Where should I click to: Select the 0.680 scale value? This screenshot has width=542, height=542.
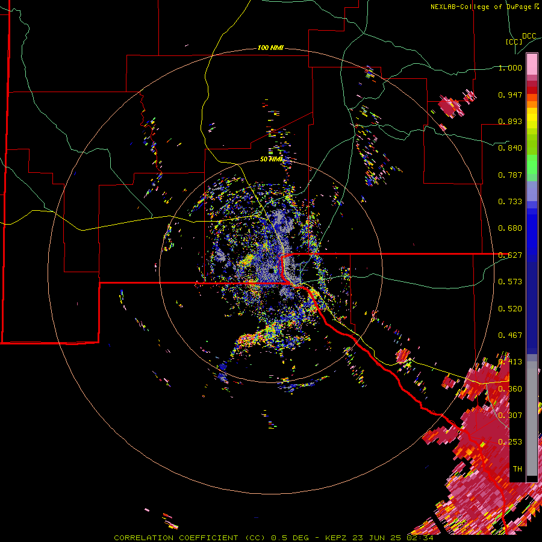(x=510, y=228)
